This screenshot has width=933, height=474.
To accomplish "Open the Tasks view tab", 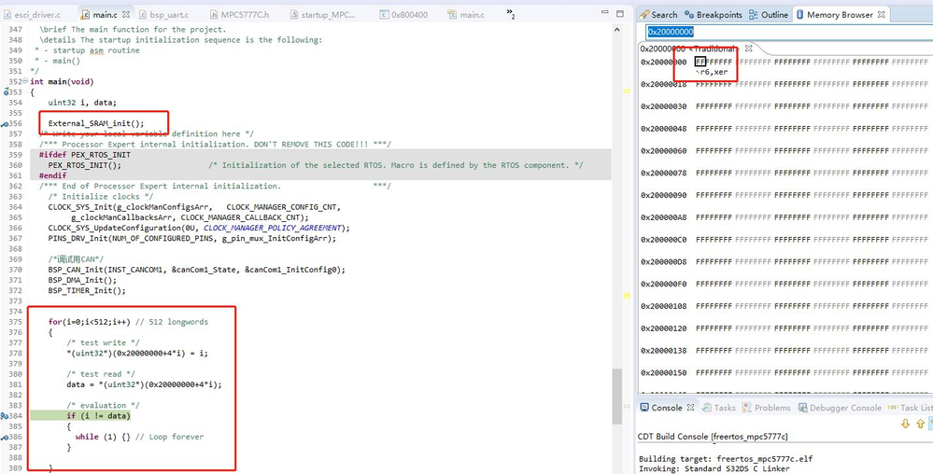I will pos(719,408).
